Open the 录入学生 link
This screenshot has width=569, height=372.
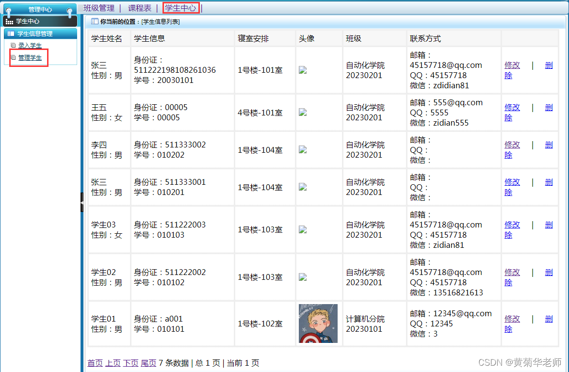[x=30, y=46]
